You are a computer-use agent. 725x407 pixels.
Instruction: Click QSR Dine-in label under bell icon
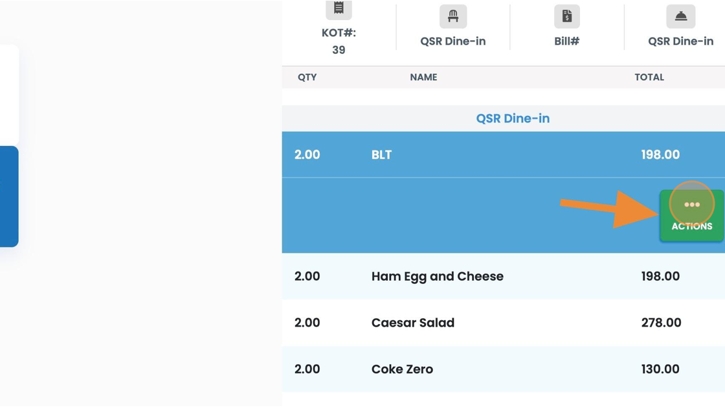click(x=680, y=41)
